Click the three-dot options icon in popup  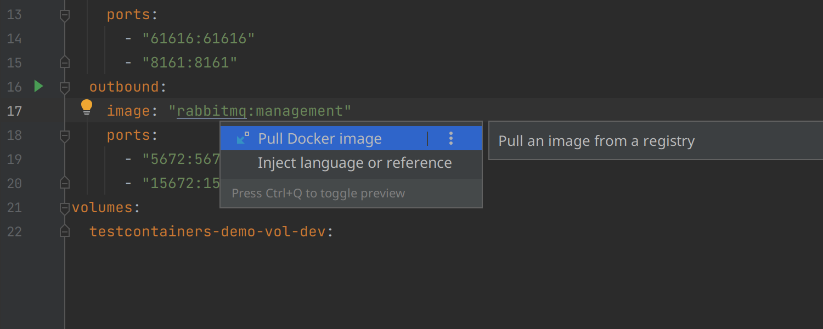click(451, 138)
